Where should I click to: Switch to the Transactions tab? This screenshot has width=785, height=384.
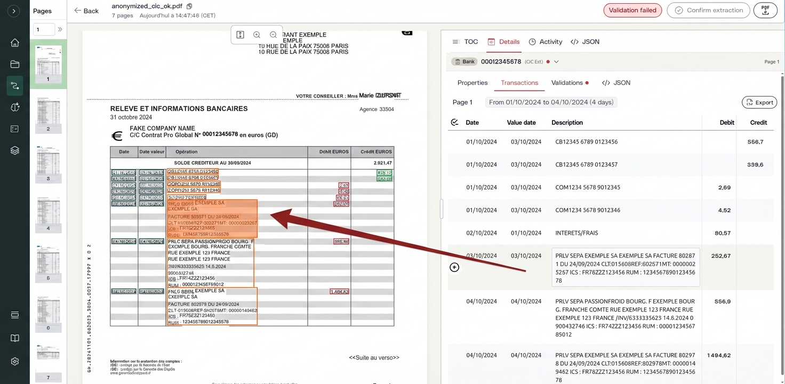point(519,83)
